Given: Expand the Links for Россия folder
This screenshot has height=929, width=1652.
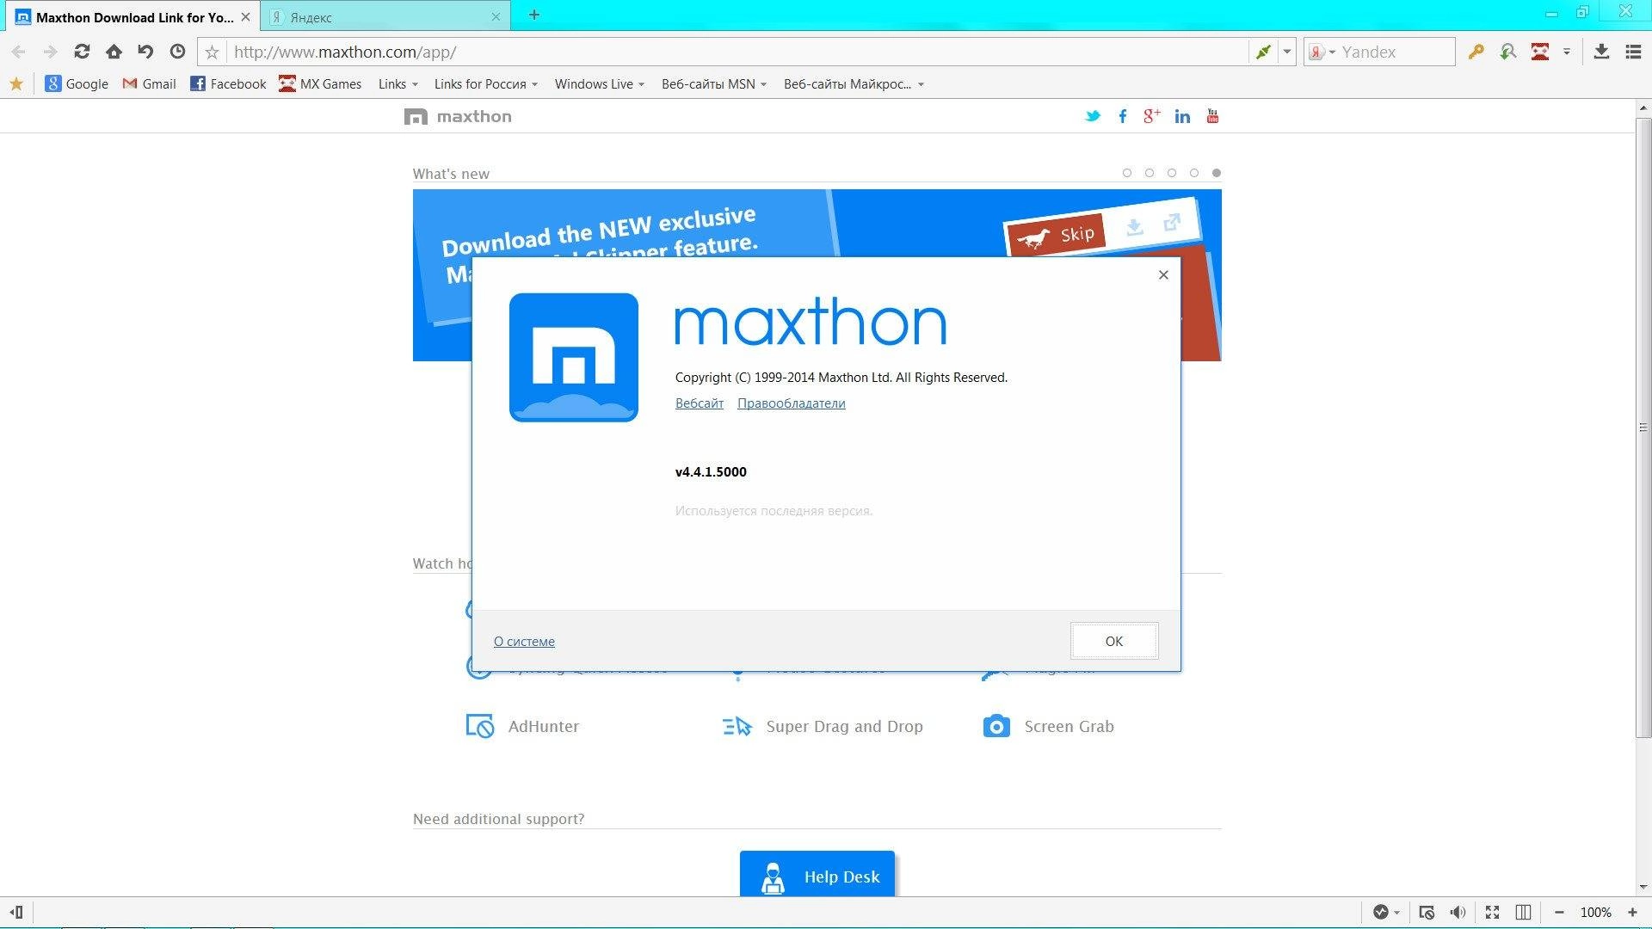Looking at the screenshot, I should (x=486, y=83).
